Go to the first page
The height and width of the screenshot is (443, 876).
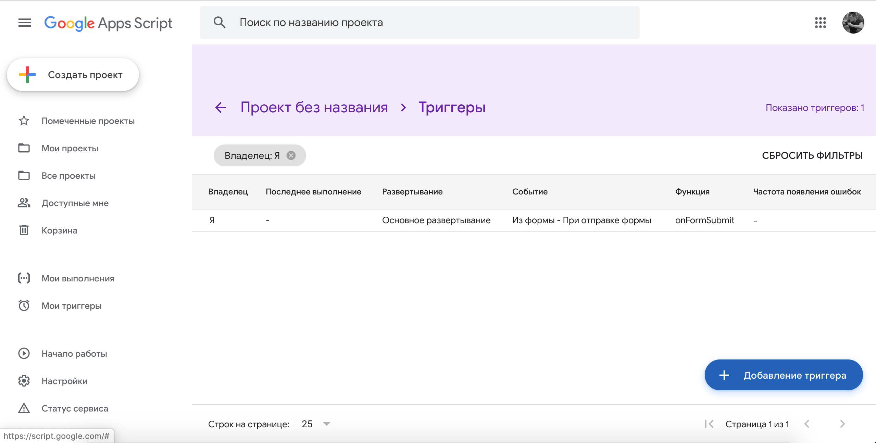[x=709, y=424]
